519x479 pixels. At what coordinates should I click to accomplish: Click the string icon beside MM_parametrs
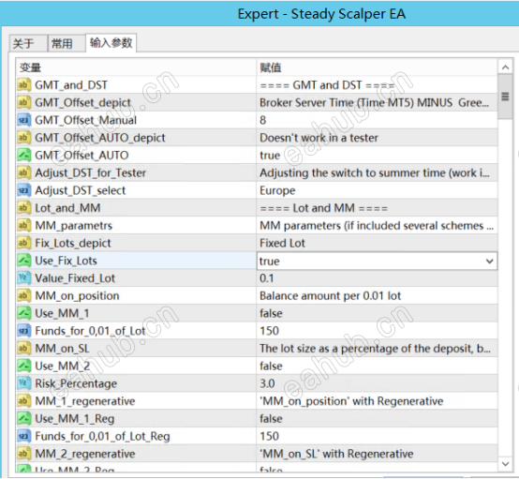pos(23,226)
